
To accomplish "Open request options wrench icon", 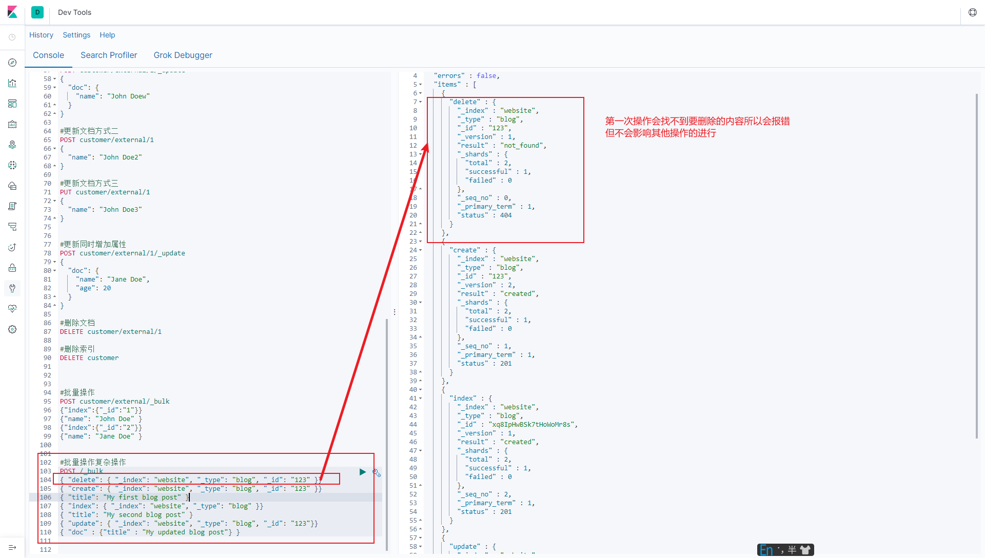I will 377,472.
